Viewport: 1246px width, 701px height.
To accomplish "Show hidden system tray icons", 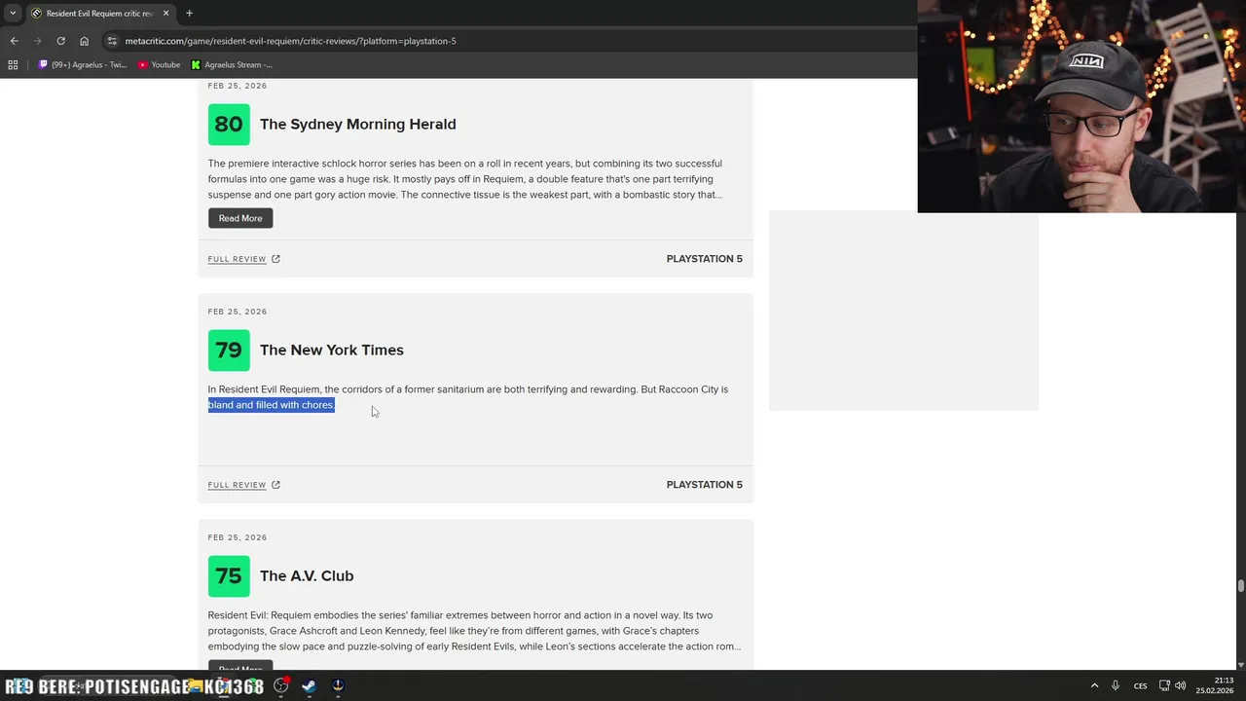I will point(1094,685).
